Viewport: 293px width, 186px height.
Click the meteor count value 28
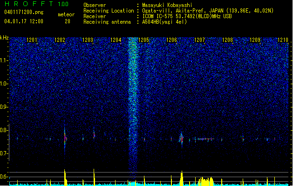coord(68,21)
